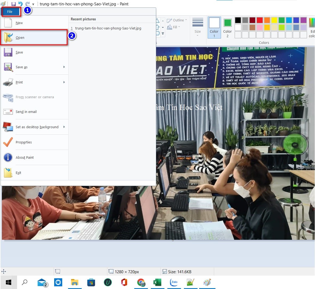Pick the red color swatch

tap(260, 20)
